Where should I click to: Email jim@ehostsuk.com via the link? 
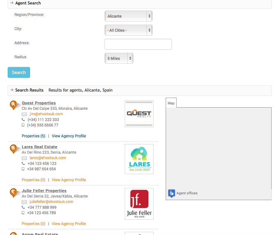click(x=46, y=114)
